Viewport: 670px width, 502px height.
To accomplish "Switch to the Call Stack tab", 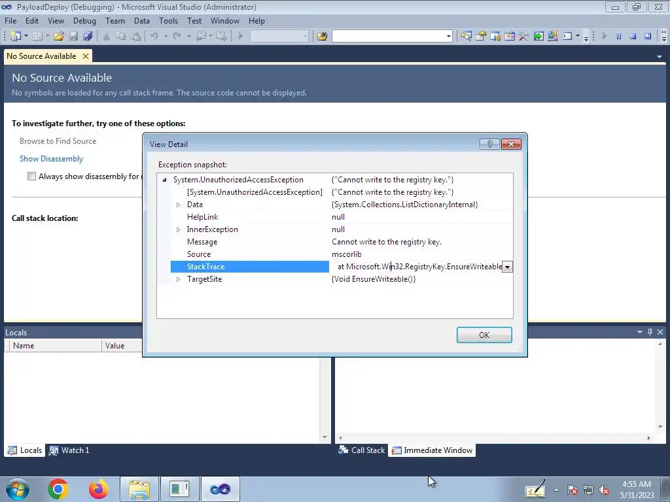I will point(361,450).
